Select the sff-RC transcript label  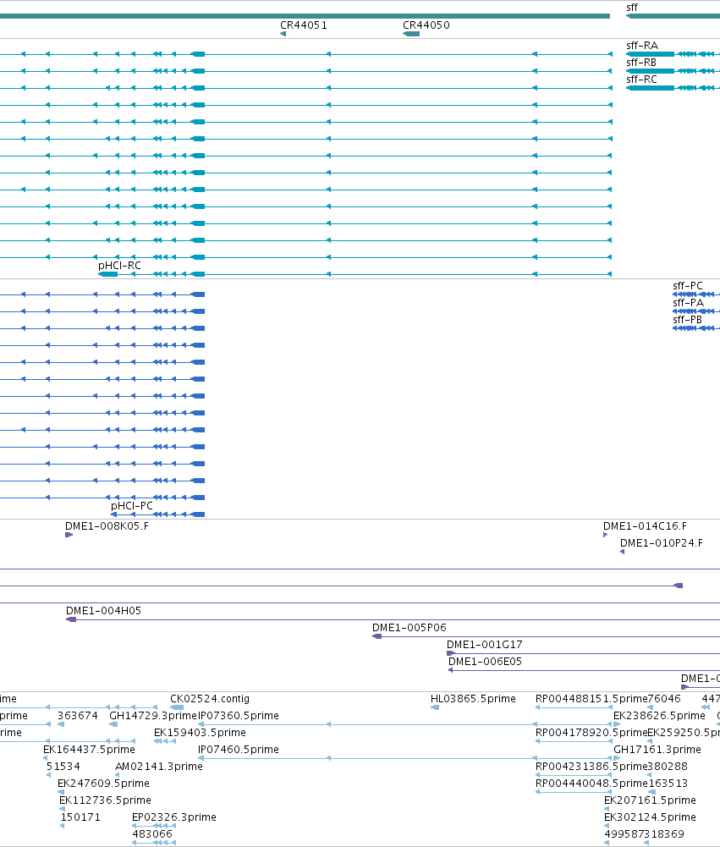tap(641, 80)
